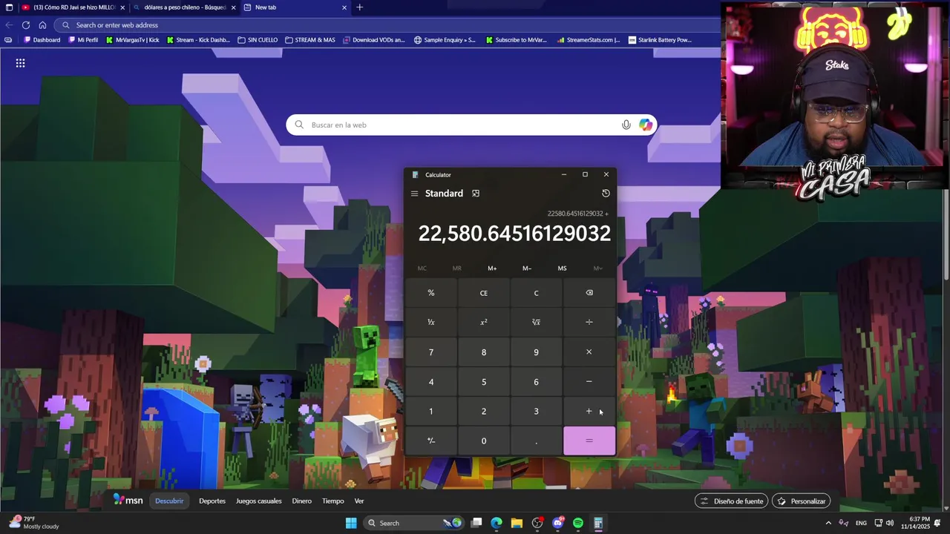Clear entry with CE

[x=484, y=293]
